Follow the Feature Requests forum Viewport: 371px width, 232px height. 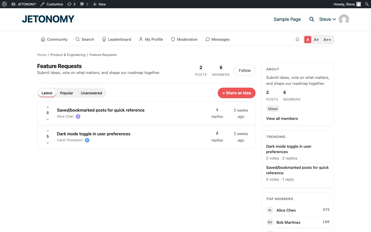(244, 70)
